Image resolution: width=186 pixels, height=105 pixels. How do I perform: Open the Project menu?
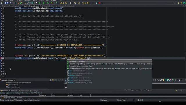[x=42, y=1]
